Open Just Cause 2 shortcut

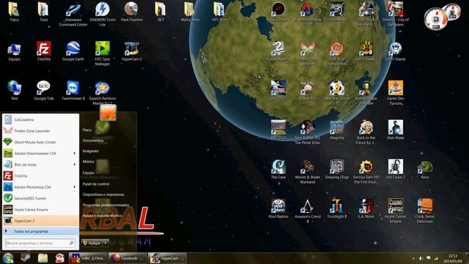click(396, 169)
